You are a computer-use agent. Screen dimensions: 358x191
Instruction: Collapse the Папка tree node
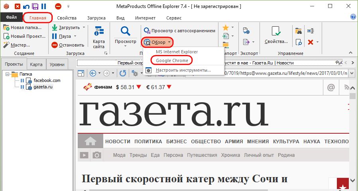tap(8, 74)
